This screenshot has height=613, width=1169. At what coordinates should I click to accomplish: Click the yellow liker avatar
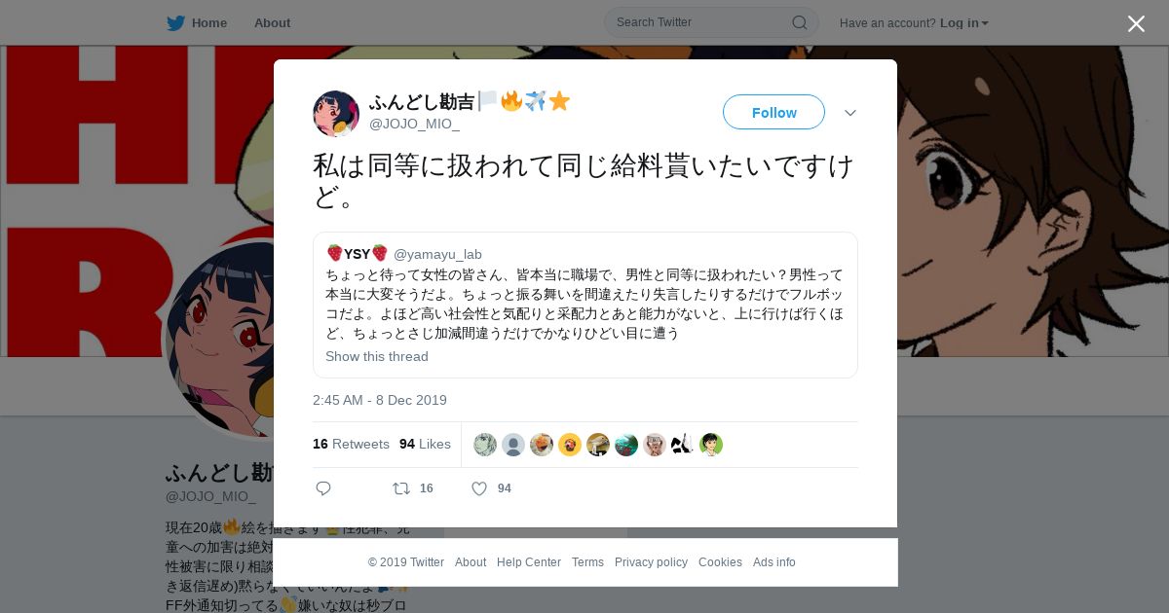tap(570, 445)
